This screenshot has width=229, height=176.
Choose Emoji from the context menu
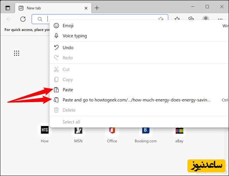[x=68, y=26]
